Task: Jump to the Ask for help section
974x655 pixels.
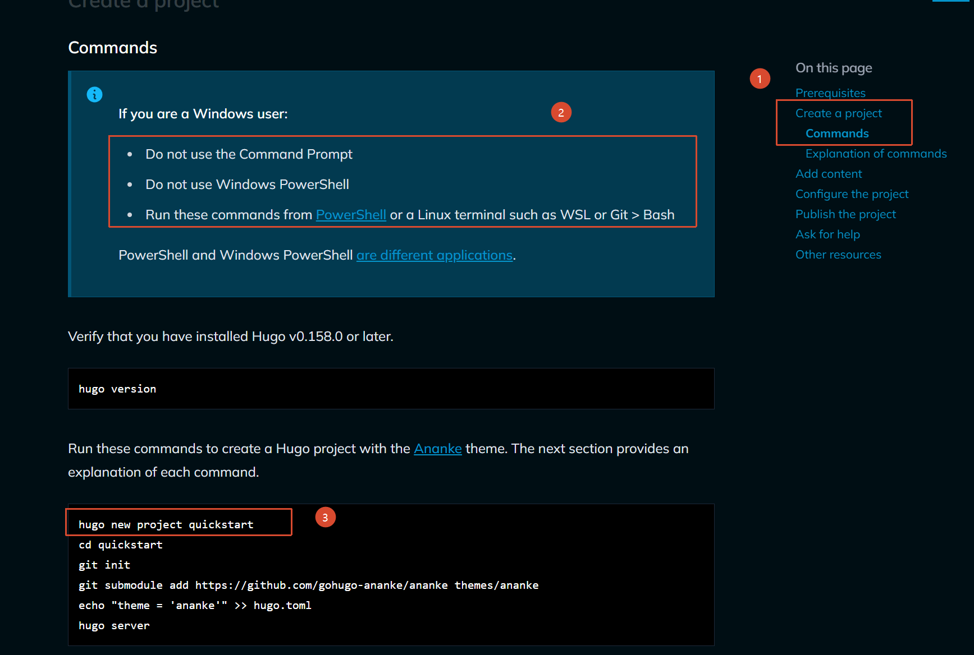Action: coord(827,234)
